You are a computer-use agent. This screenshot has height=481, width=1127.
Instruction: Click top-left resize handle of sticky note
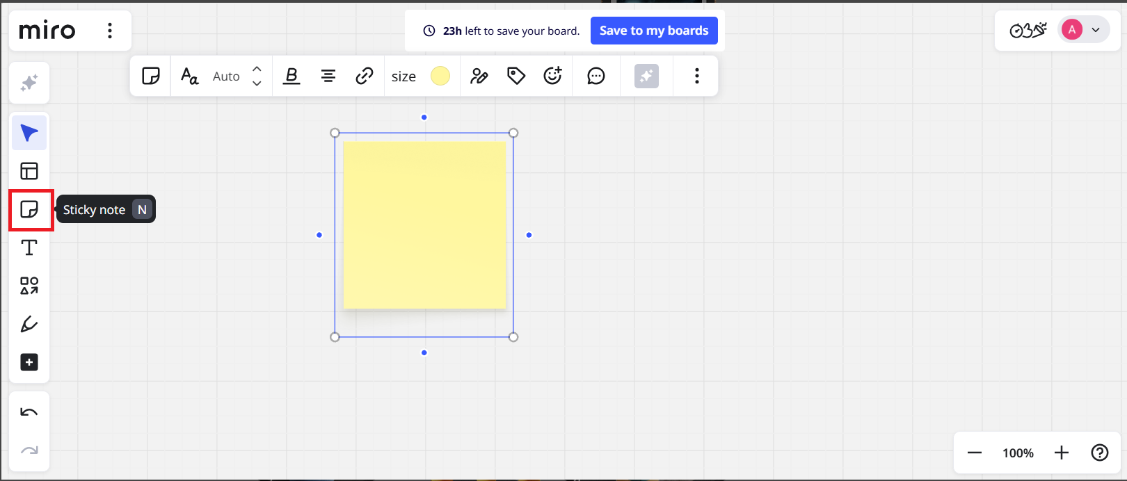click(x=335, y=133)
